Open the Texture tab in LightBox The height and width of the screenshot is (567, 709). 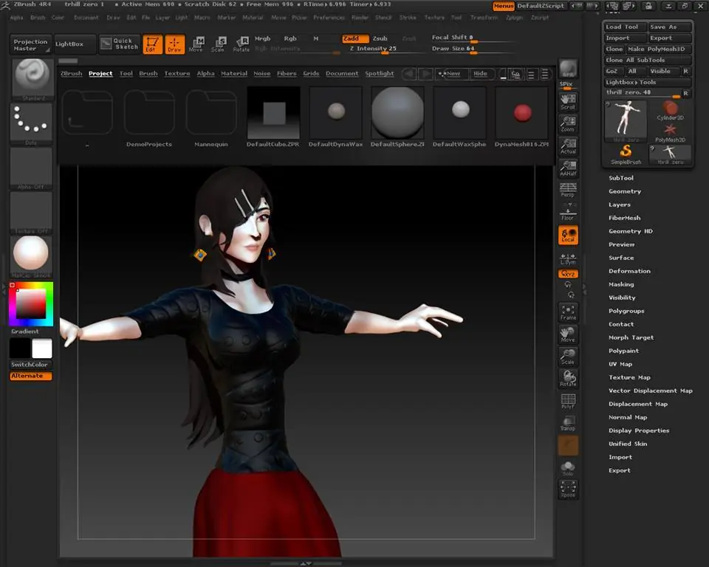coord(177,73)
